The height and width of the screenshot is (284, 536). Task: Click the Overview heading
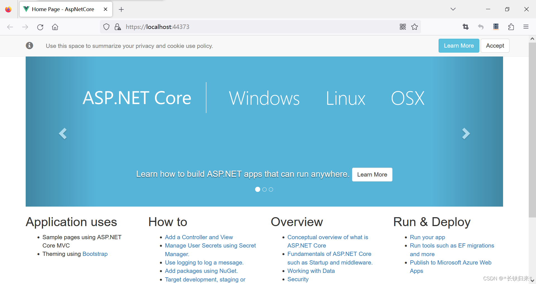point(297,222)
